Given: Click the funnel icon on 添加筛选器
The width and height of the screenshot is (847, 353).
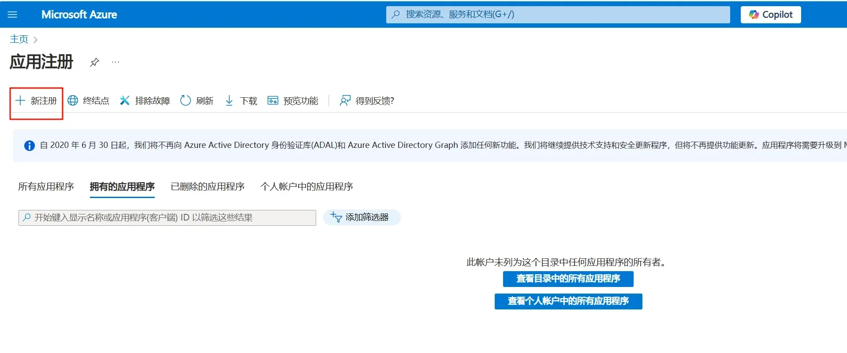Looking at the screenshot, I should (x=336, y=217).
